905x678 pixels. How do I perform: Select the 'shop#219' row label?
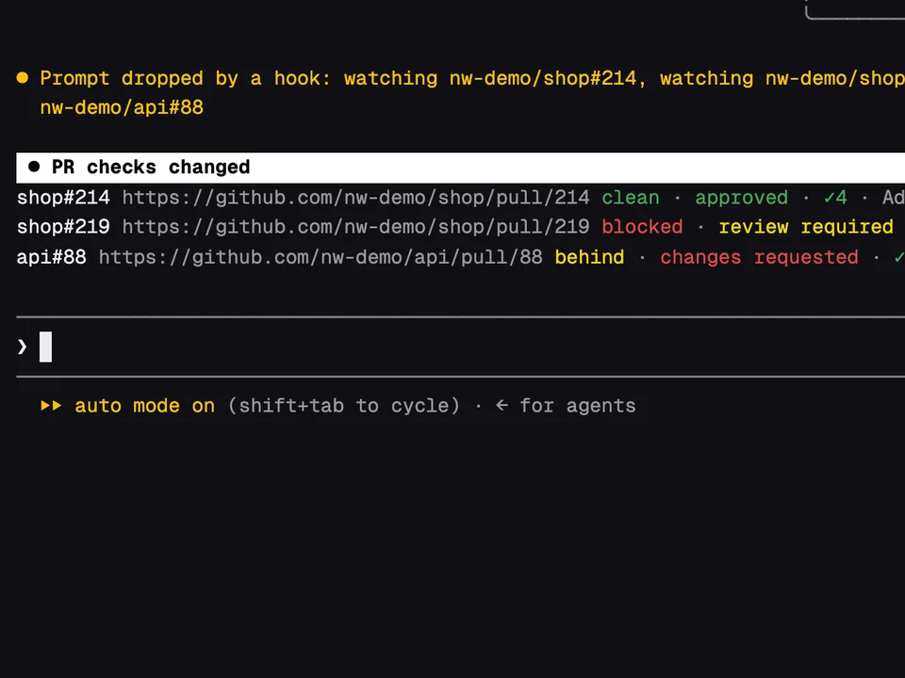coord(63,227)
